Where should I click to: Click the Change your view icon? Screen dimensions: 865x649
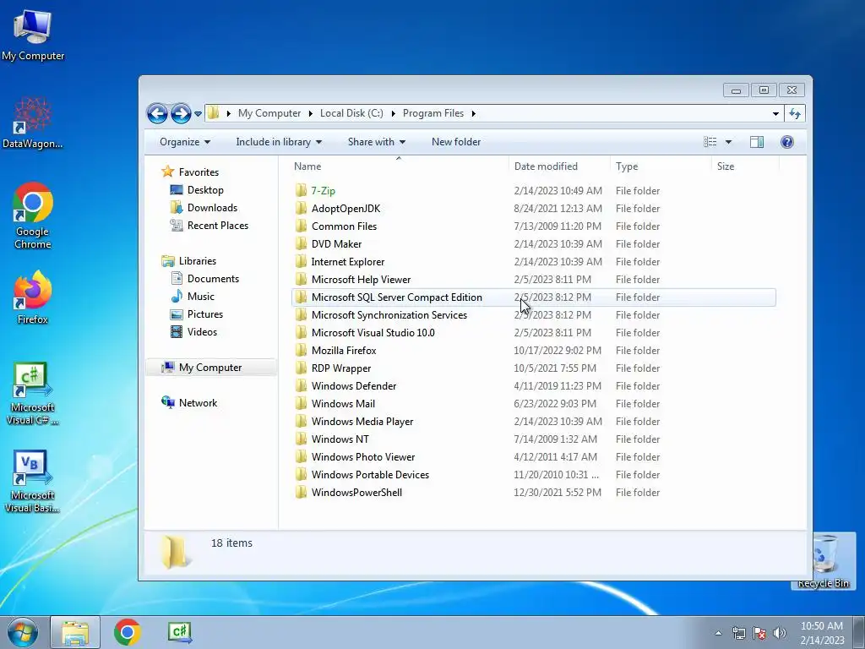pos(710,142)
